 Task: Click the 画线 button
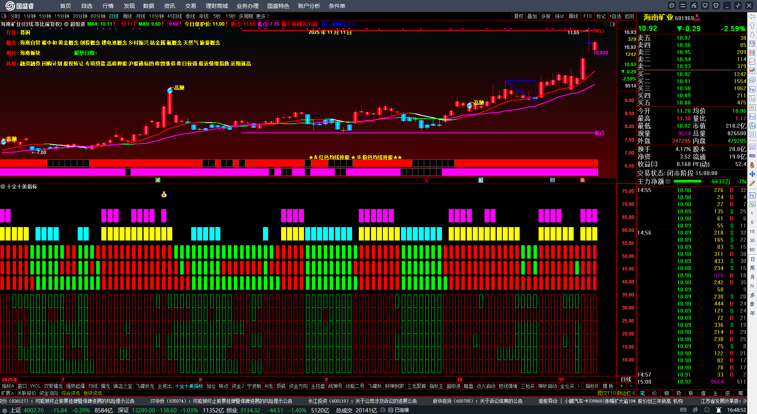574,16
